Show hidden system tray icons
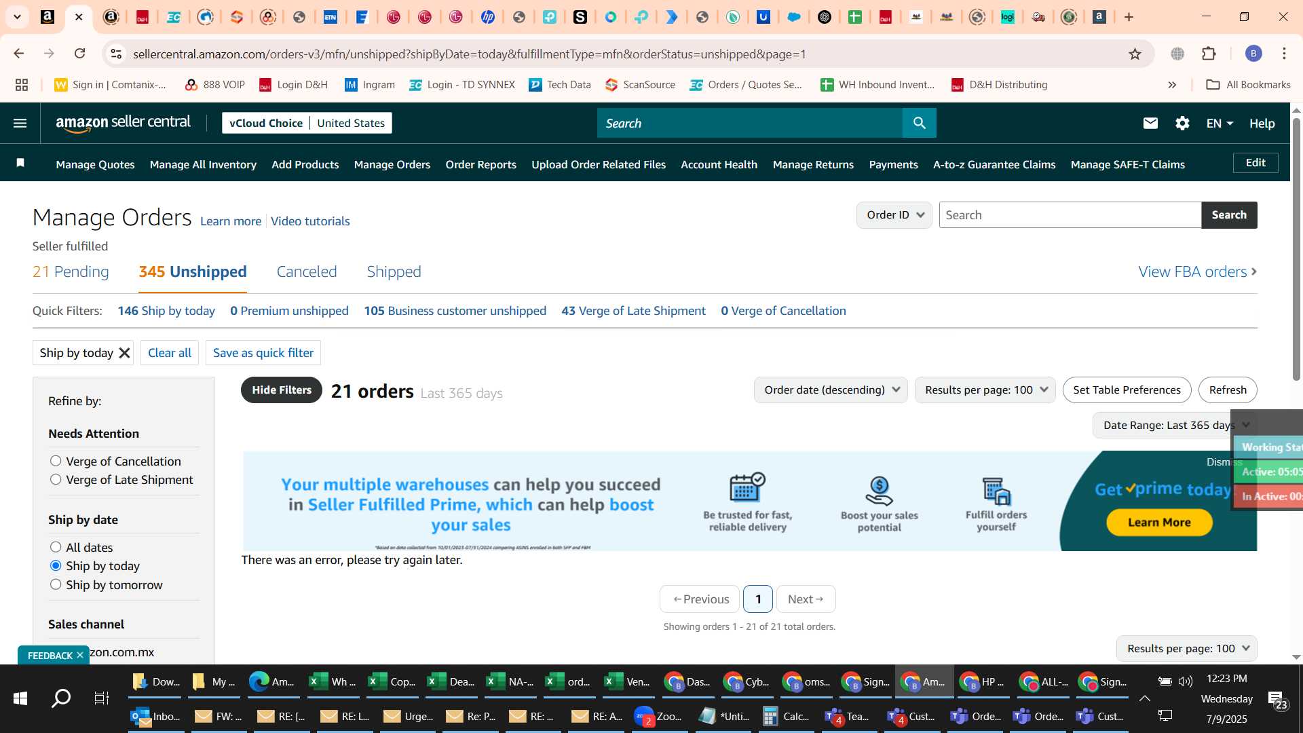 pos(1144,698)
